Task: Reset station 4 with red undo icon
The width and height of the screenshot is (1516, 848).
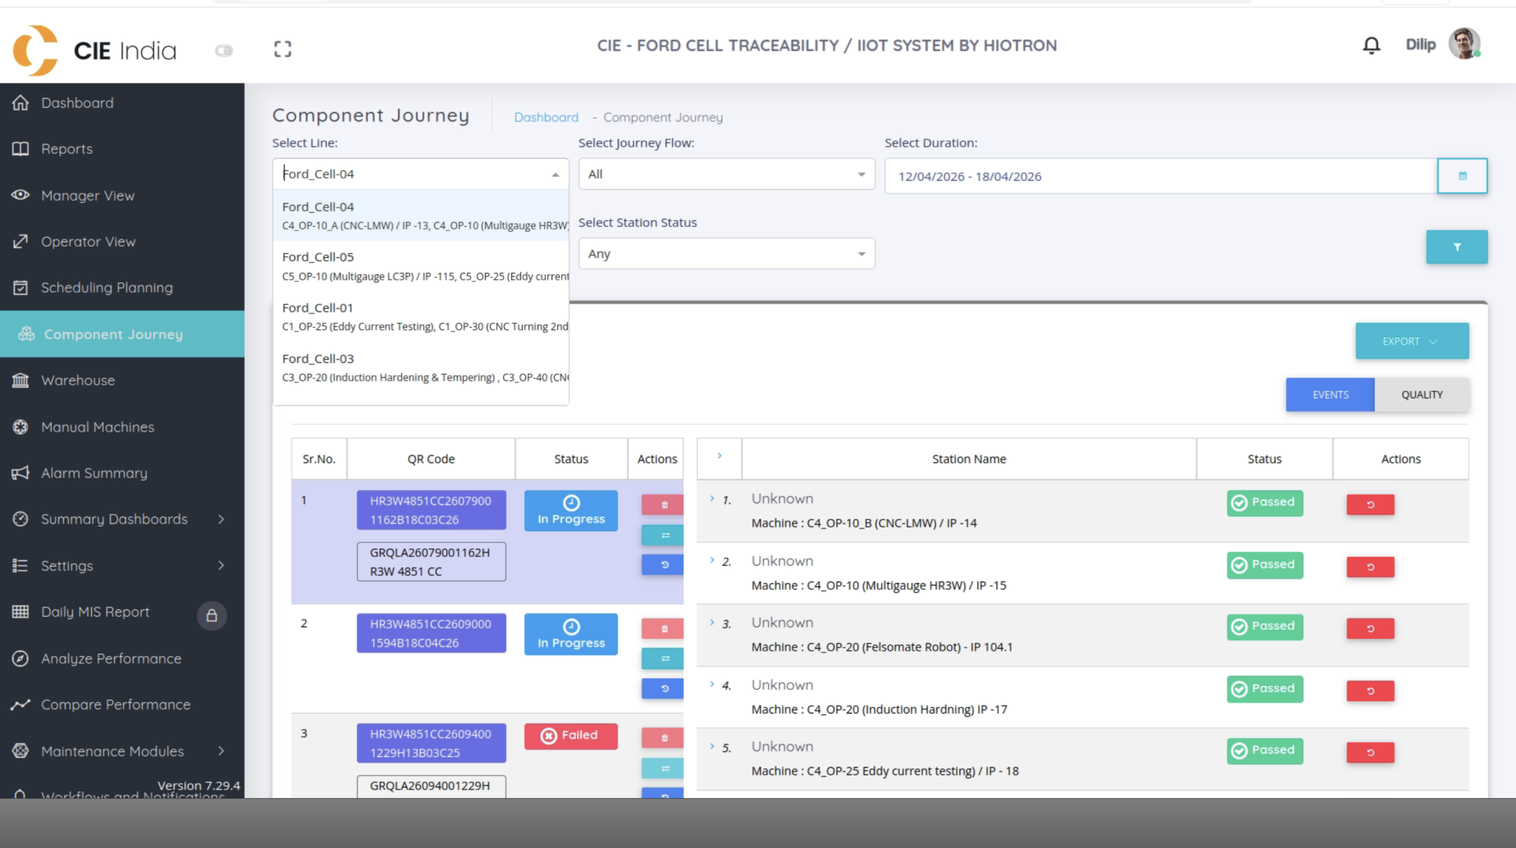Action: [x=1370, y=690]
